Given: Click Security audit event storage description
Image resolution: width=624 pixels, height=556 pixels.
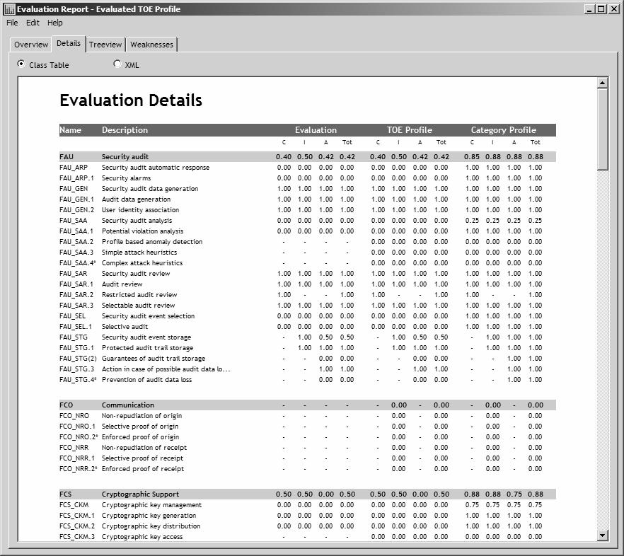Looking at the screenshot, I should tap(146, 337).
